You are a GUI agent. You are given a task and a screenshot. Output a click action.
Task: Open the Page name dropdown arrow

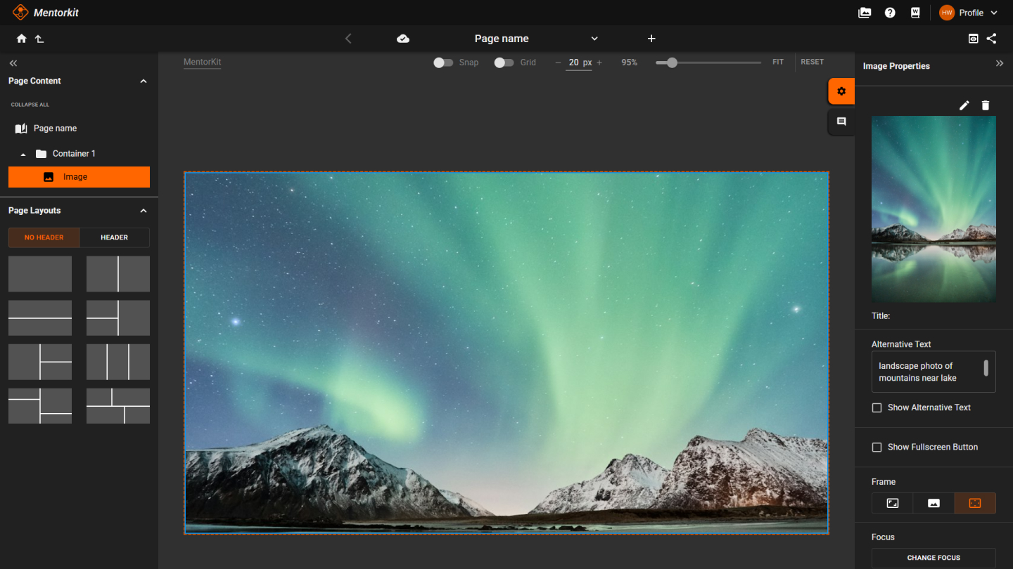tap(594, 39)
